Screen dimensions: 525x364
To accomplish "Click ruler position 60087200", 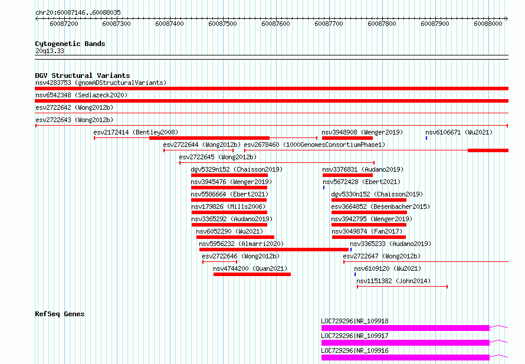I will (64, 24).
